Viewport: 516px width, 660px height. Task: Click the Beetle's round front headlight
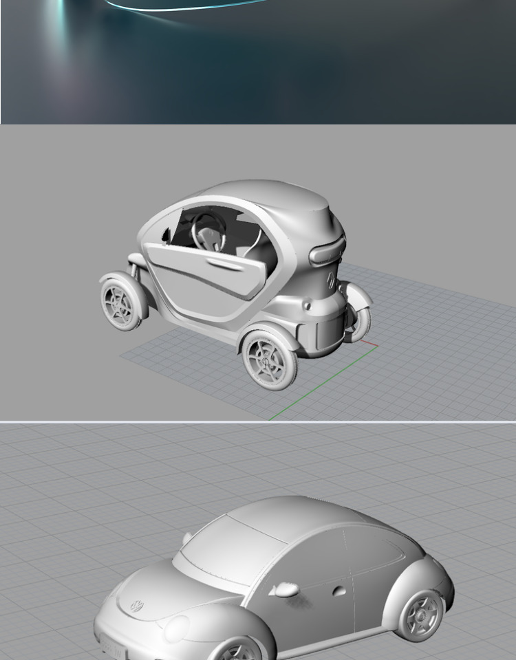177,628
